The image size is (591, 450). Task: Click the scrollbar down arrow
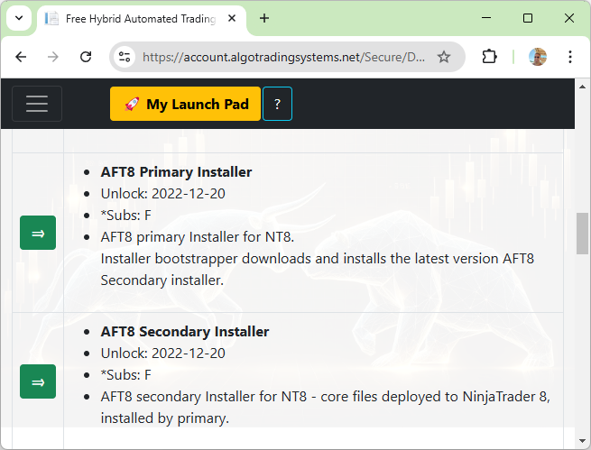582,441
